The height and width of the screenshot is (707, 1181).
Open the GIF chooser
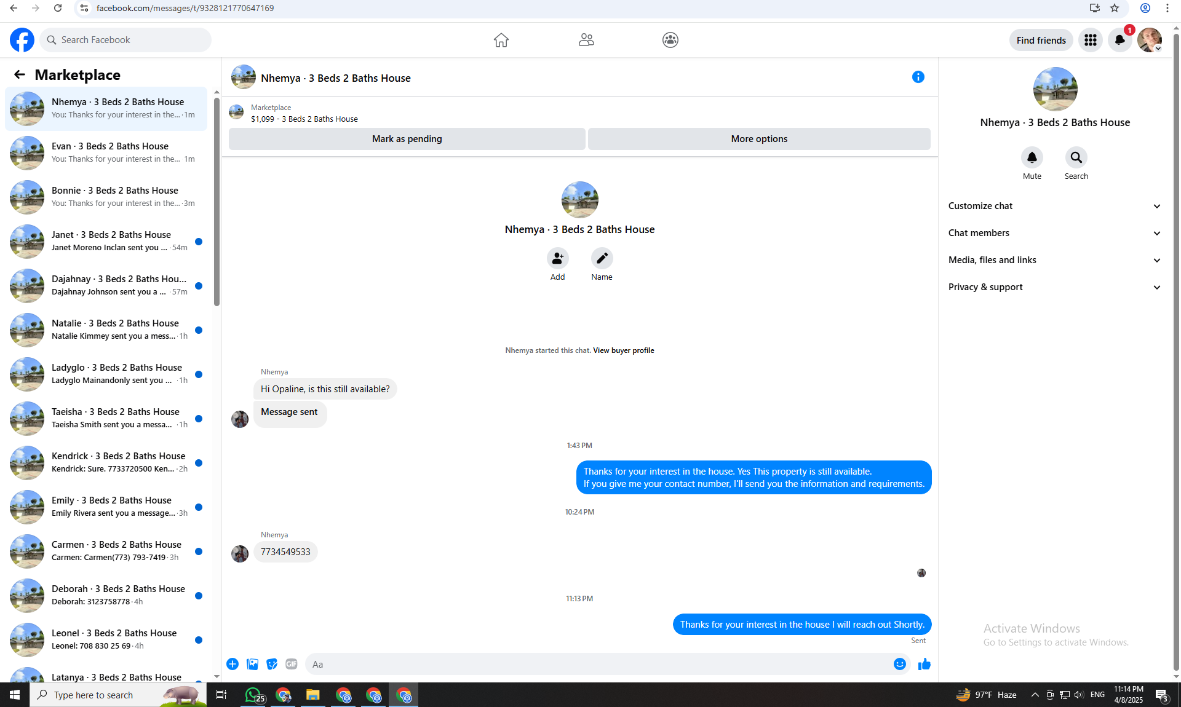point(292,664)
